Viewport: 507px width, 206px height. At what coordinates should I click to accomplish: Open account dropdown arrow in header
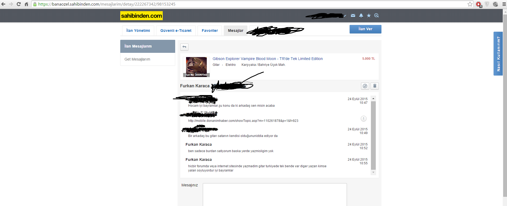tap(345, 16)
